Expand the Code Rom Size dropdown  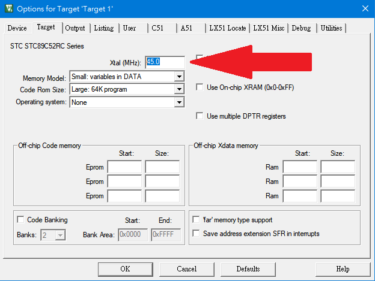pyautogui.click(x=178, y=89)
